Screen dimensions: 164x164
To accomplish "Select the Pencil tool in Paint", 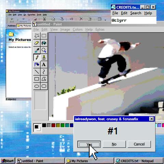I will pos(37,57).
